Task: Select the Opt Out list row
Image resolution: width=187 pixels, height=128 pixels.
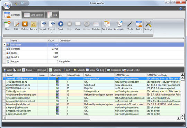Action: [x=93, y=57]
